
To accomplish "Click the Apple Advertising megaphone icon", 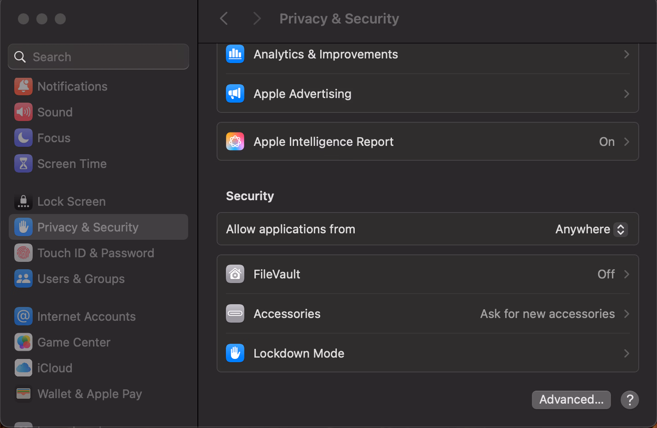I will pyautogui.click(x=235, y=94).
